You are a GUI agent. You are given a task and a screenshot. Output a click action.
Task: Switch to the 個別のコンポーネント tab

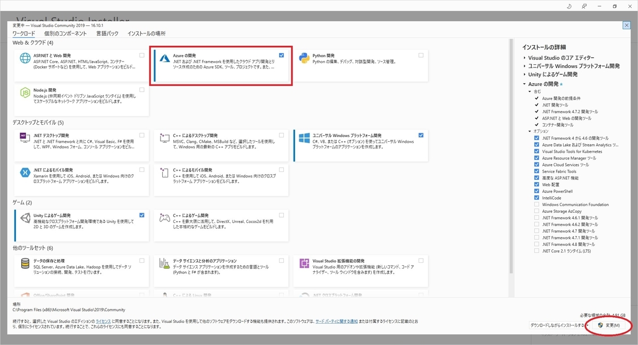66,33
